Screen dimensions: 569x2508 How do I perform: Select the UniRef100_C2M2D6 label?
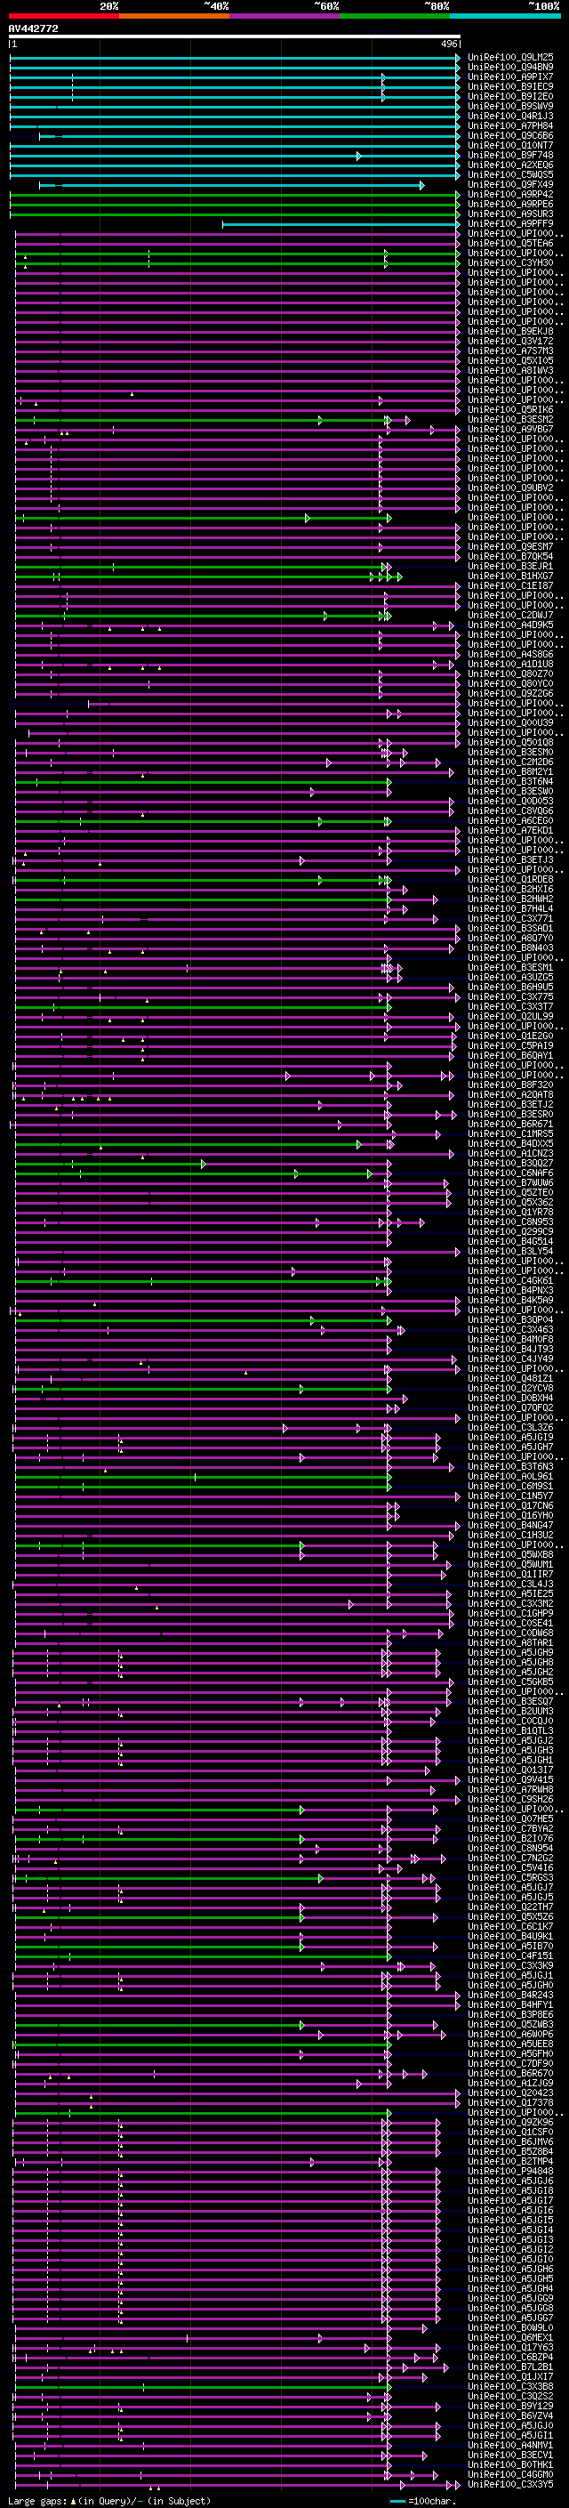coord(510,762)
